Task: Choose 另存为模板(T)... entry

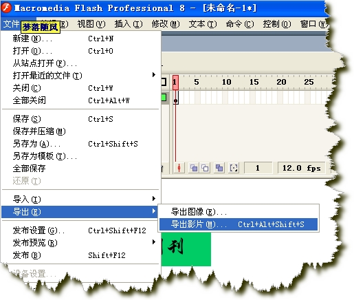Action: [80, 156]
